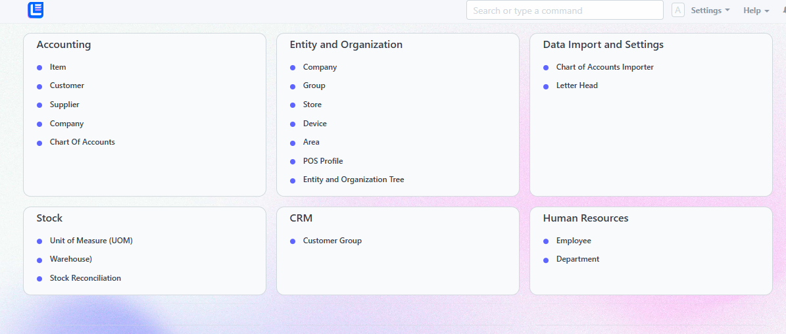Screen dimensions: 786x334
Task: Open Entity and Organization Tree
Action: (x=353, y=179)
